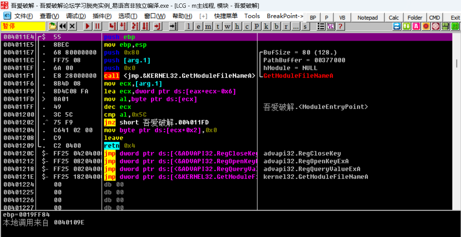The height and width of the screenshot is (237, 461).
Task: Click the CMD button
Action: point(434,17)
